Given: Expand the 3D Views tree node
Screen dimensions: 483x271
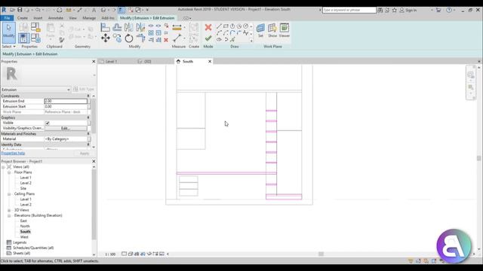Looking at the screenshot, I should pos(9,210).
